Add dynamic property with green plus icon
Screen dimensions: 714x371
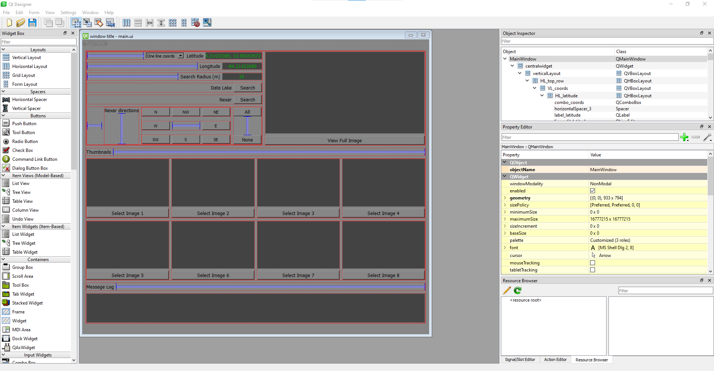[x=684, y=137]
